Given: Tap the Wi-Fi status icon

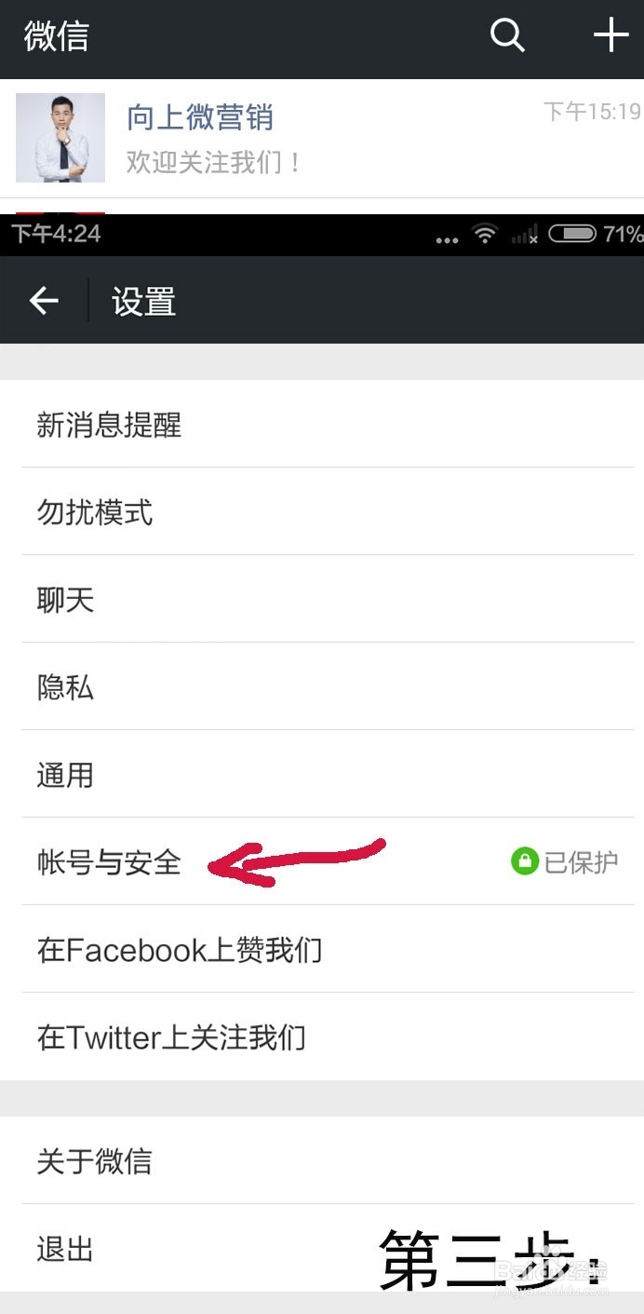Looking at the screenshot, I should coord(485,234).
